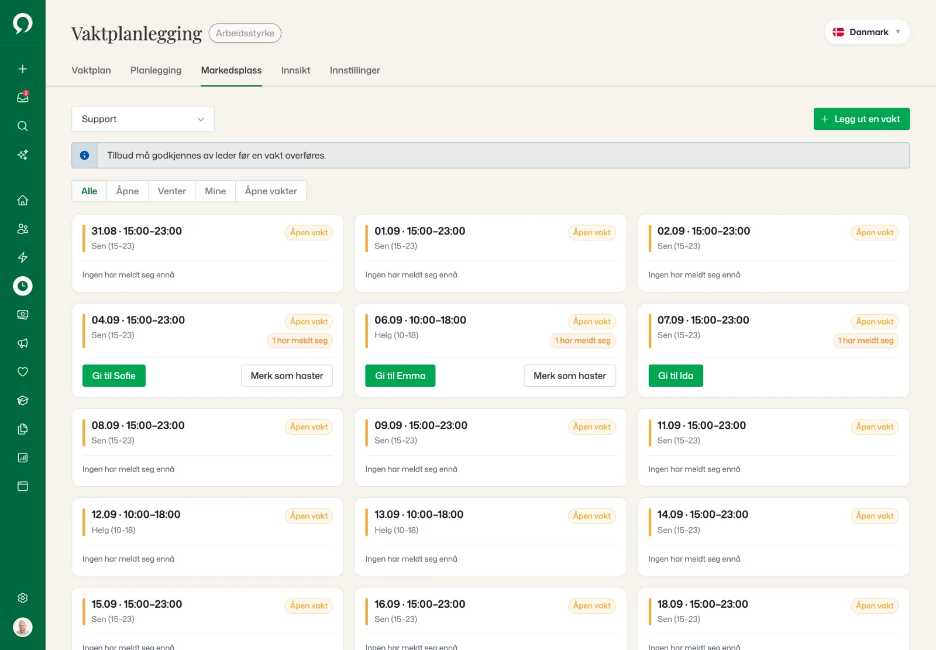Click the calendar window icon in the sidebar
The width and height of the screenshot is (936, 650).
click(23, 486)
